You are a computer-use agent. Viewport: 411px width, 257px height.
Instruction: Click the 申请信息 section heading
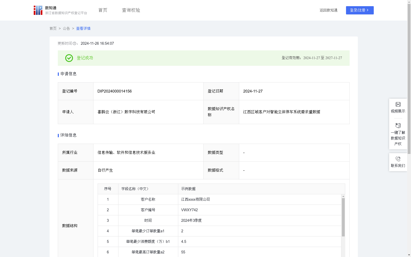pos(69,74)
